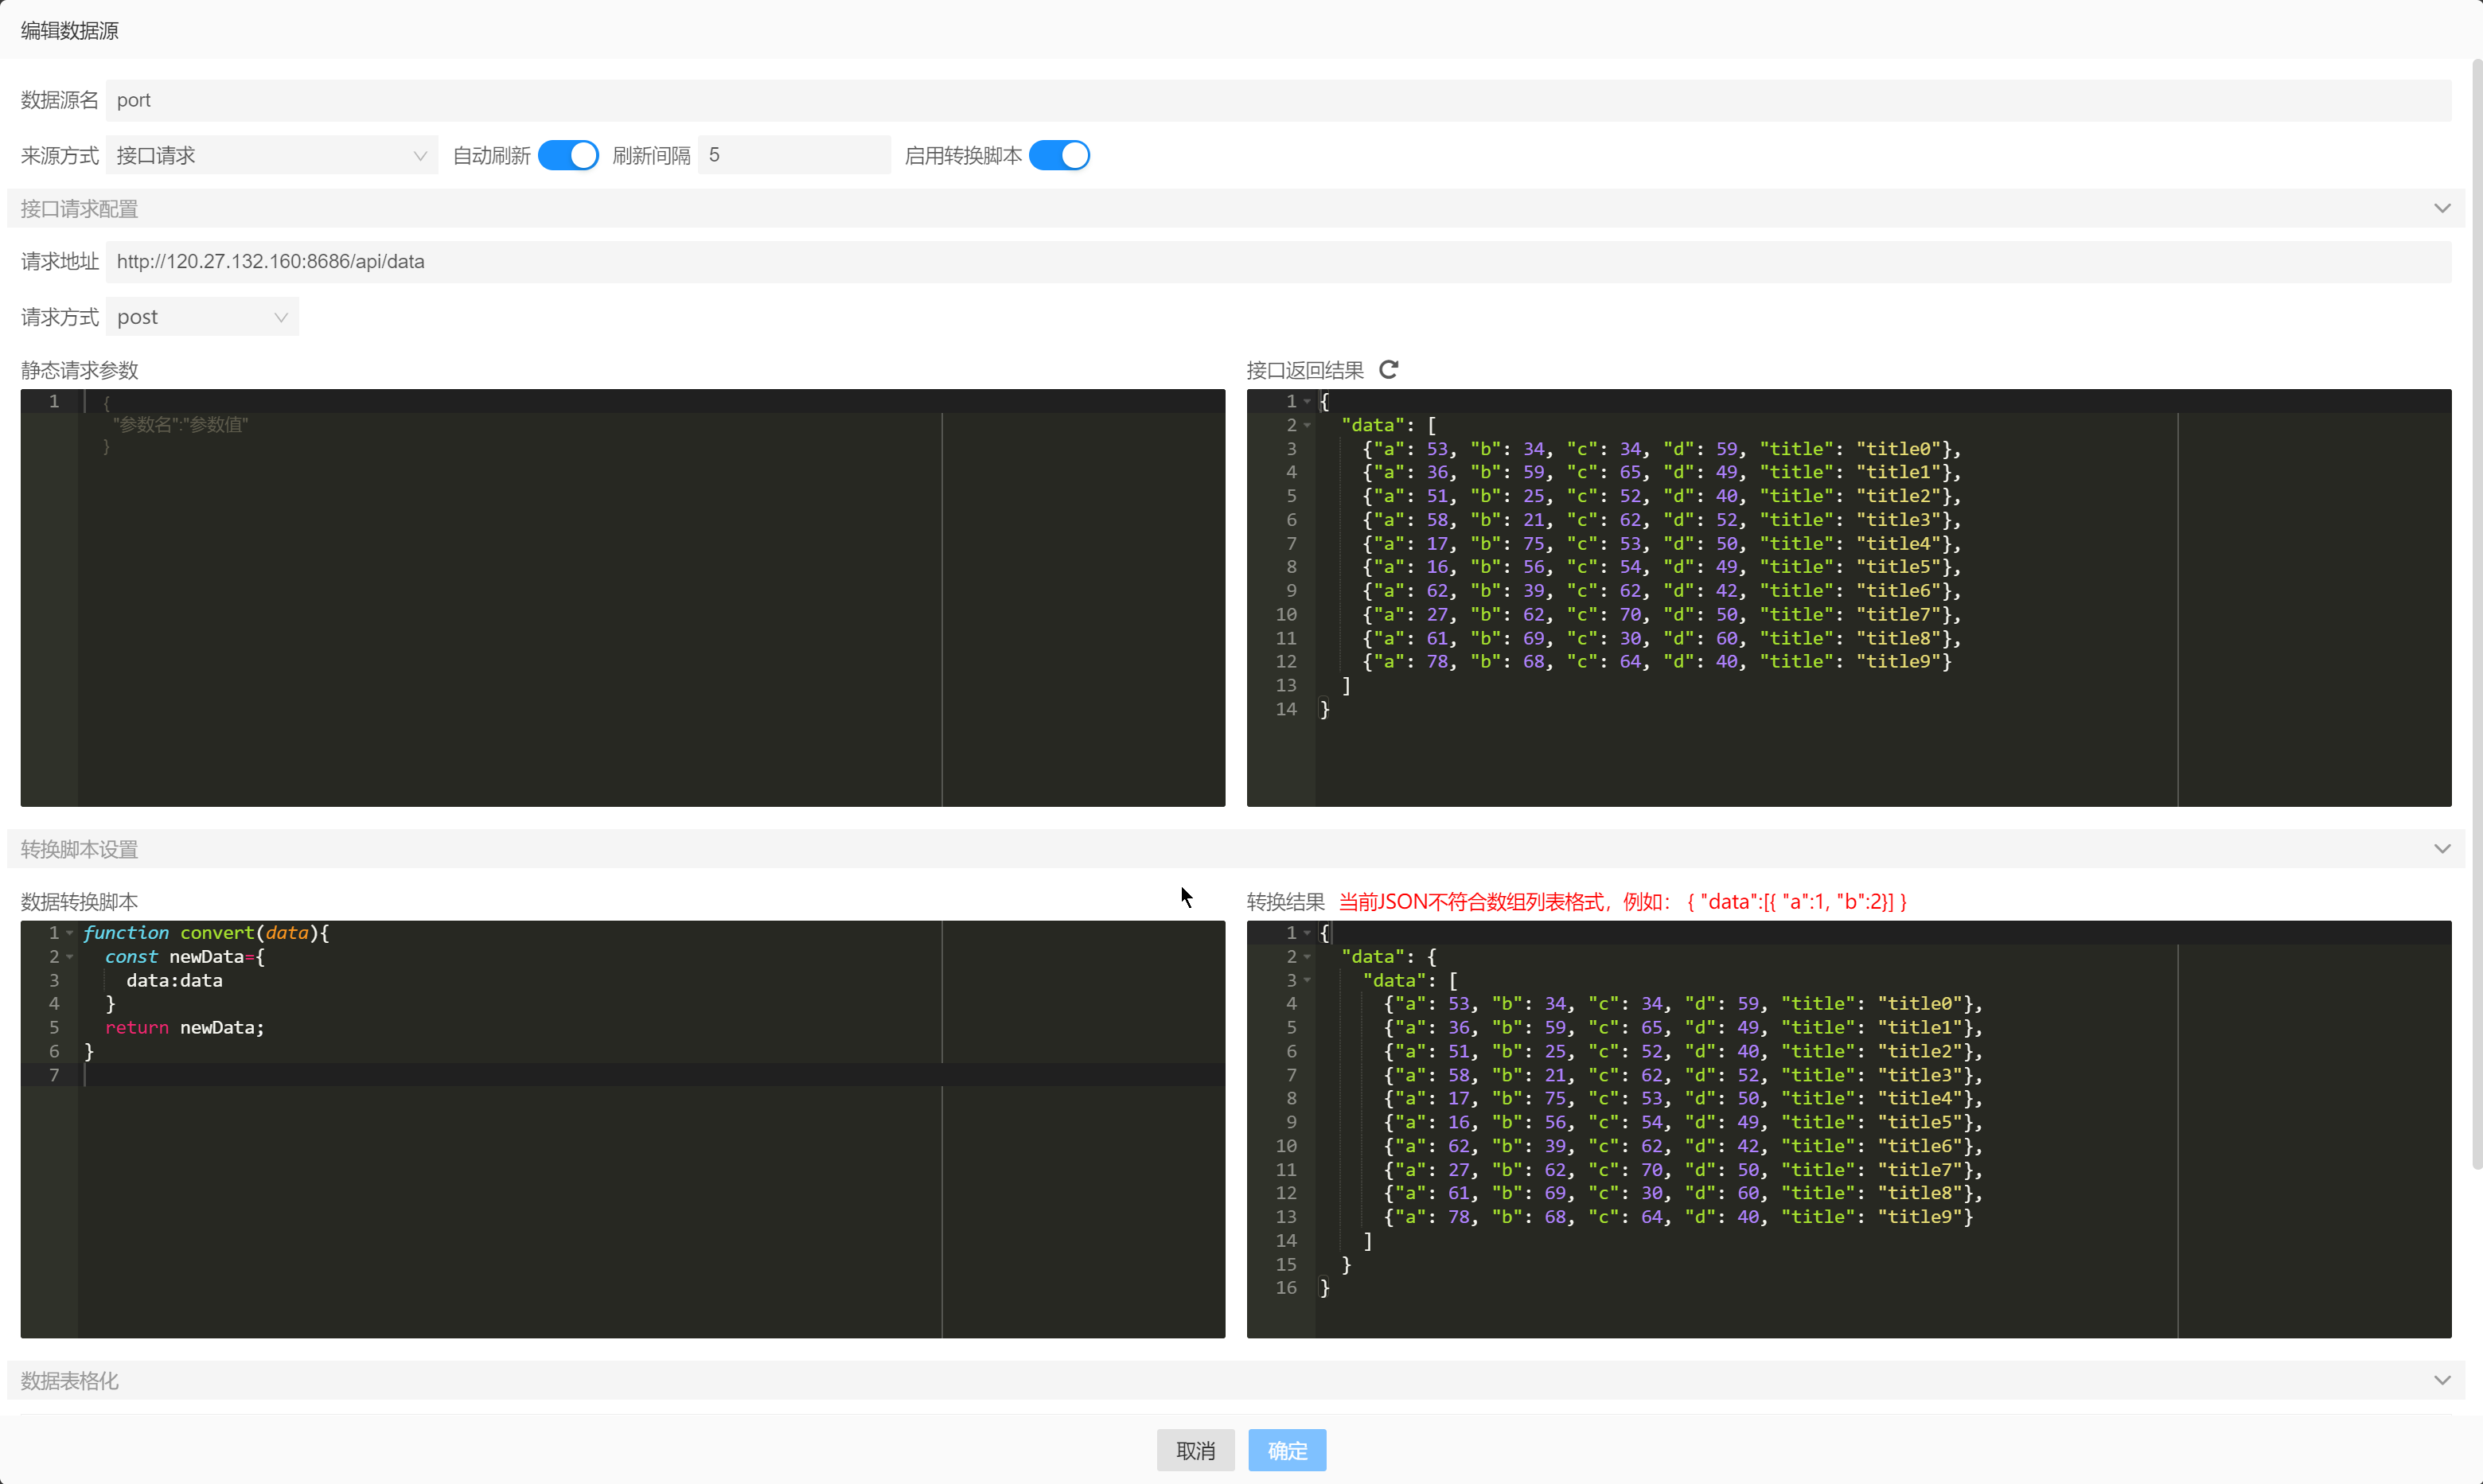Click 'data:data' line in script editor

click(174, 980)
